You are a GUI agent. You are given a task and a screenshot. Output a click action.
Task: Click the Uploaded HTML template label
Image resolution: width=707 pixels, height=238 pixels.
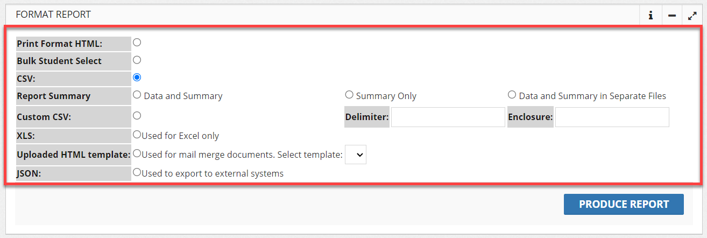[x=74, y=155]
